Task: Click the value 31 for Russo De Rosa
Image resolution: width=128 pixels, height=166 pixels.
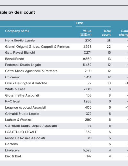Action: [90, 138]
